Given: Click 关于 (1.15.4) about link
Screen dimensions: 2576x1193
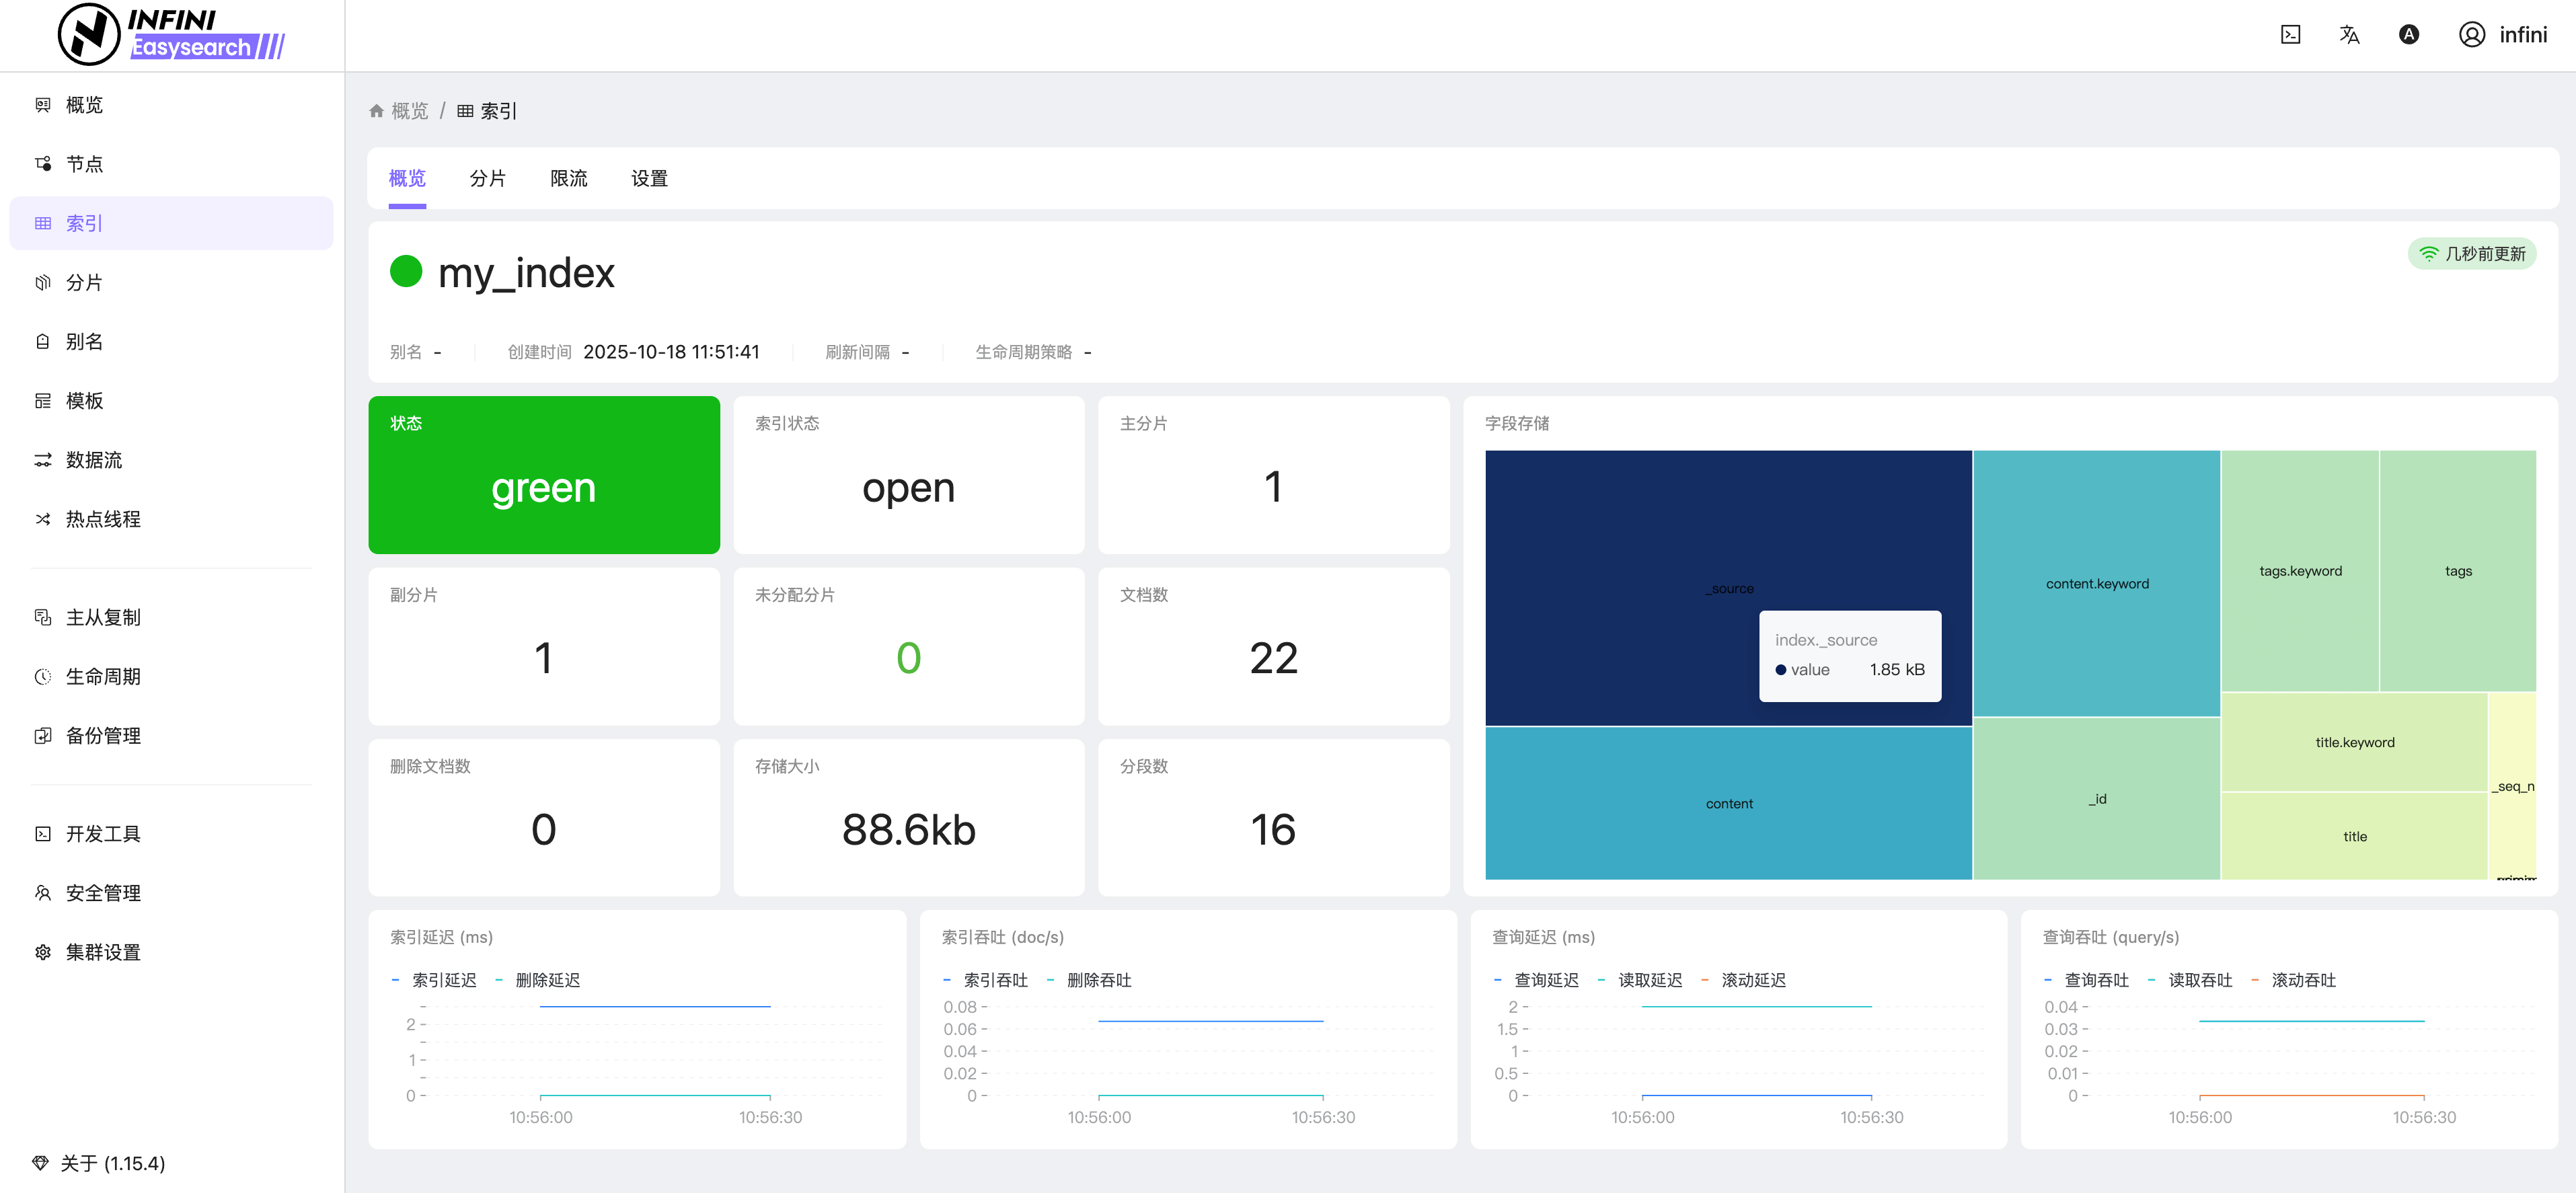Looking at the screenshot, I should pos(112,1163).
